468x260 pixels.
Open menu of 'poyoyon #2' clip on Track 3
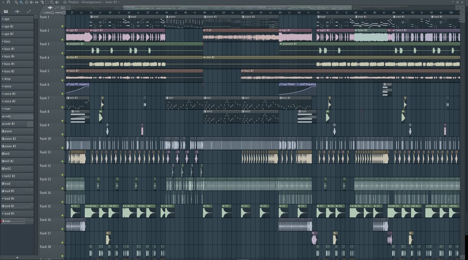pos(68,44)
